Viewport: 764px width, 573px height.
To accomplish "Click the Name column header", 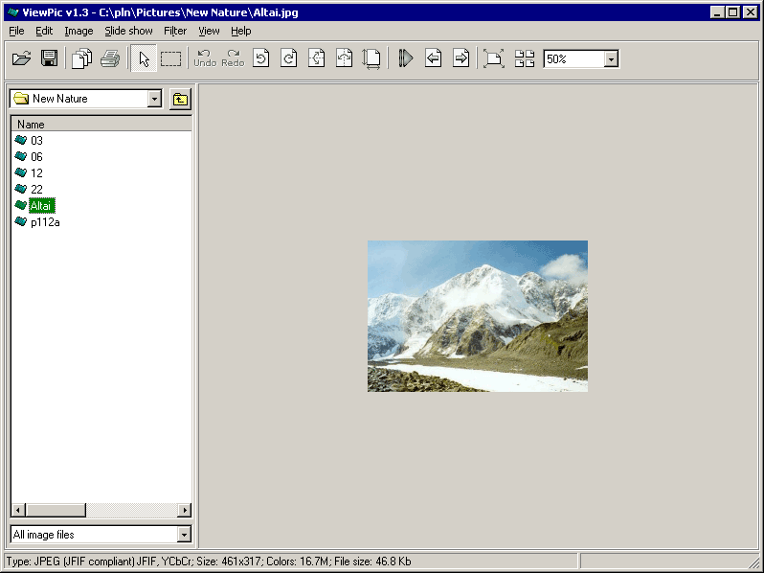I will pyautogui.click(x=101, y=124).
